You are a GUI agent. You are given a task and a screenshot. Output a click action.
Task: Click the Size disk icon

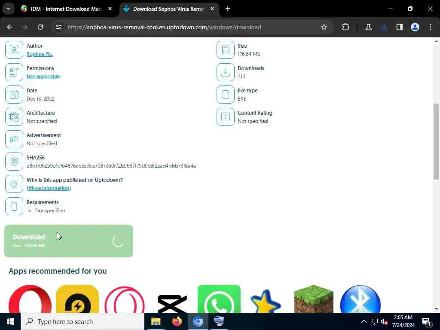tap(225, 50)
